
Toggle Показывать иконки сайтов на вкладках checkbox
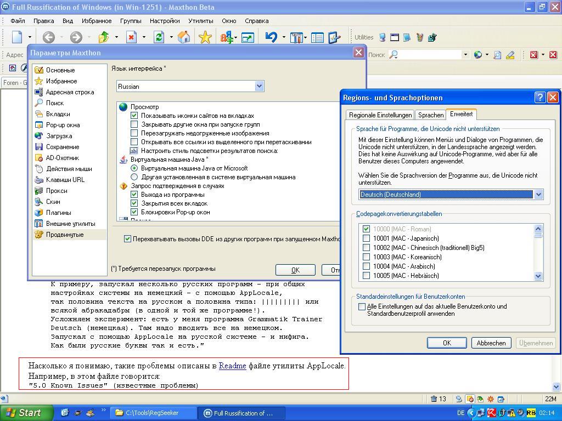pyautogui.click(x=134, y=116)
